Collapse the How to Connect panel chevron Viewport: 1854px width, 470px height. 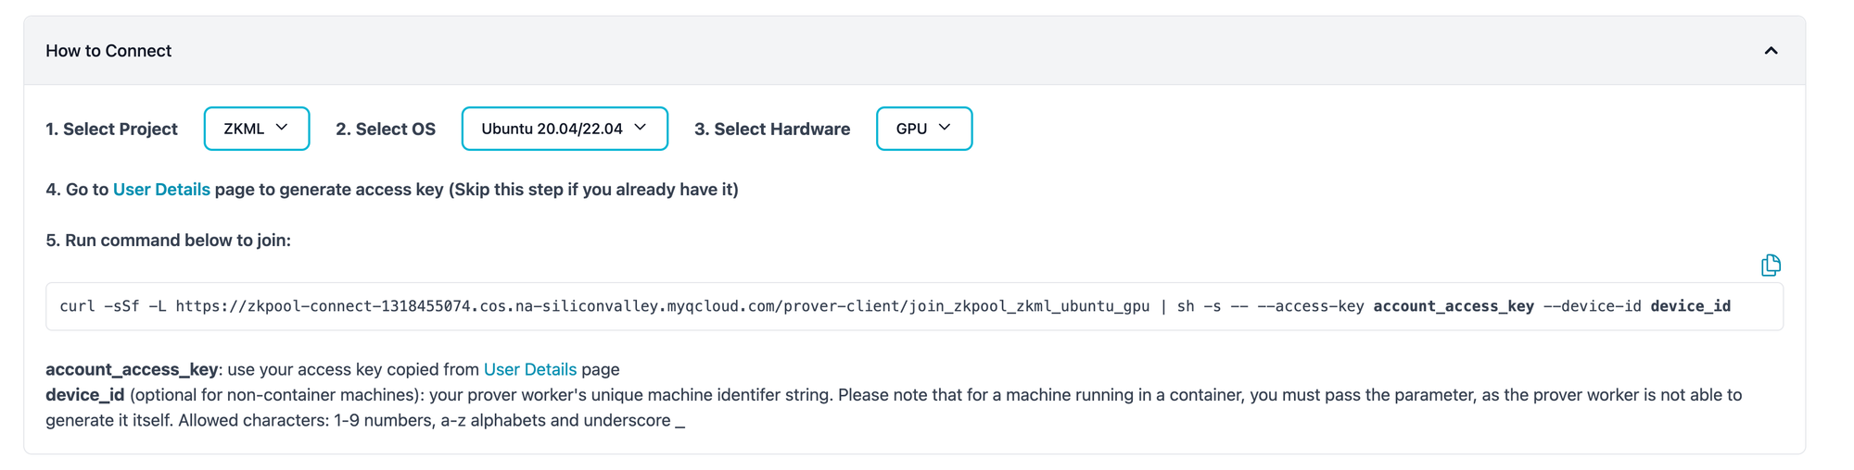[x=1770, y=51]
